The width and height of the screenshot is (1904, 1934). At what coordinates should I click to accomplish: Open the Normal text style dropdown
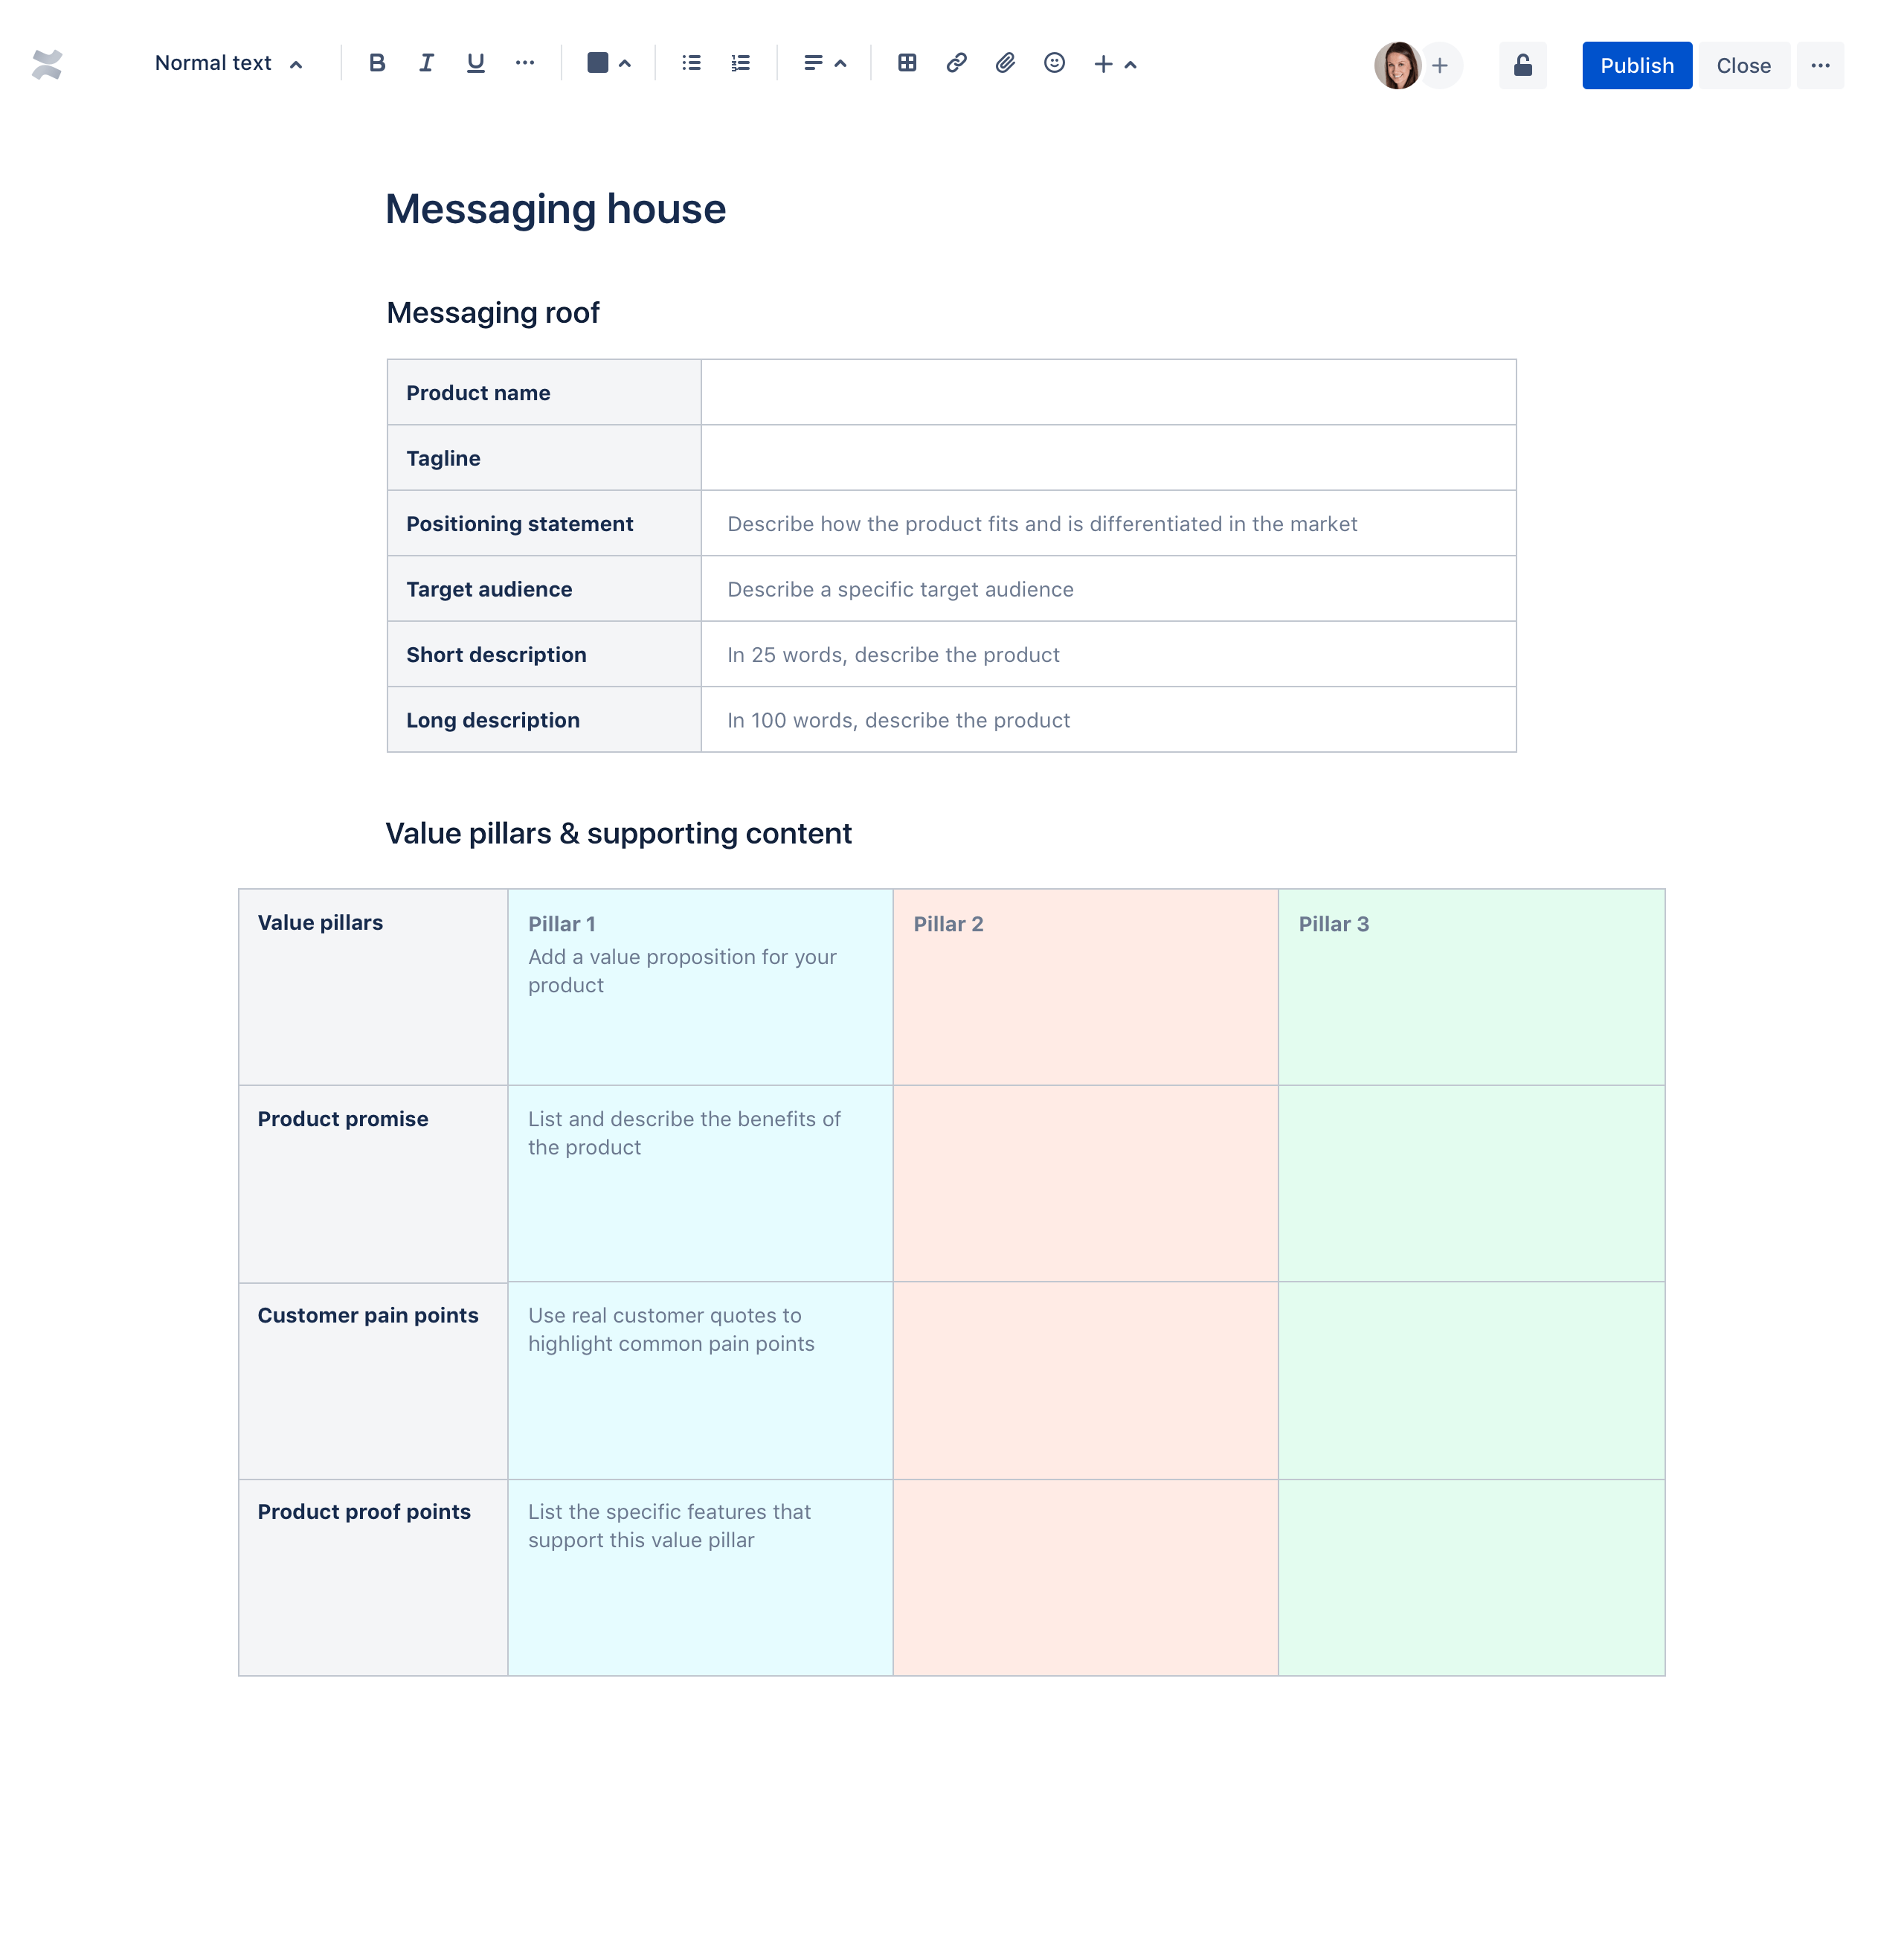pyautogui.click(x=228, y=62)
